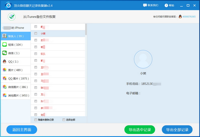Open customer service link 4000076365
This screenshot has width=200, height=137.
click(189, 16)
